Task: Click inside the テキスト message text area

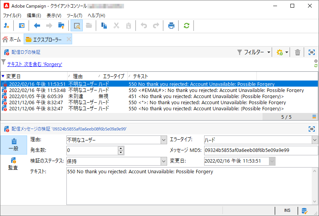Action: coord(189,186)
